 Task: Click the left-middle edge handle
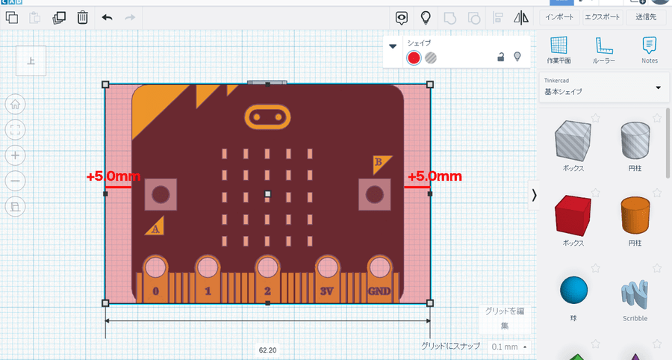click(x=105, y=193)
